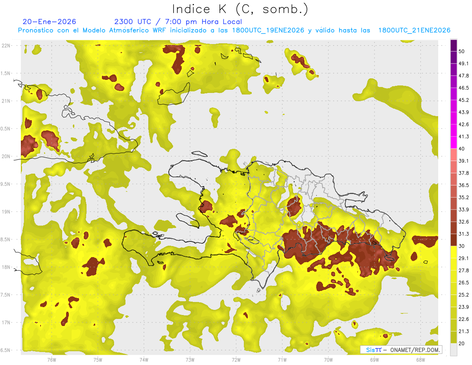Click the "25.2" color scale label

(x=463, y=295)
